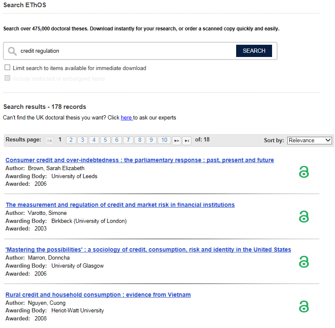This screenshot has width=335, height=328.
Task: Go to results page 2
Action: point(71,140)
